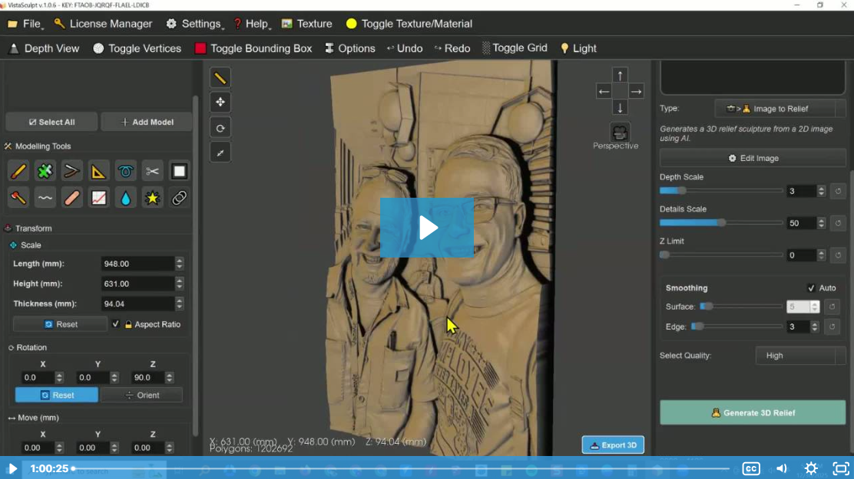Click the Generate 3D Relief button
This screenshot has width=854, height=479.
(x=753, y=413)
